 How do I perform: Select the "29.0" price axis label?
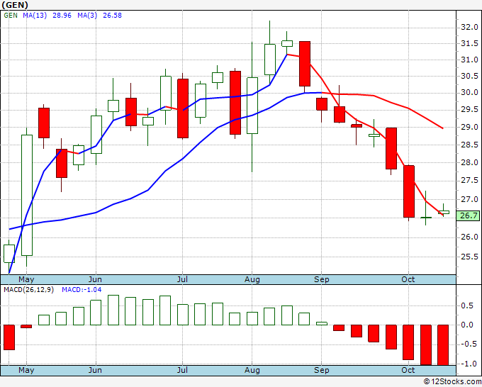pos(469,127)
